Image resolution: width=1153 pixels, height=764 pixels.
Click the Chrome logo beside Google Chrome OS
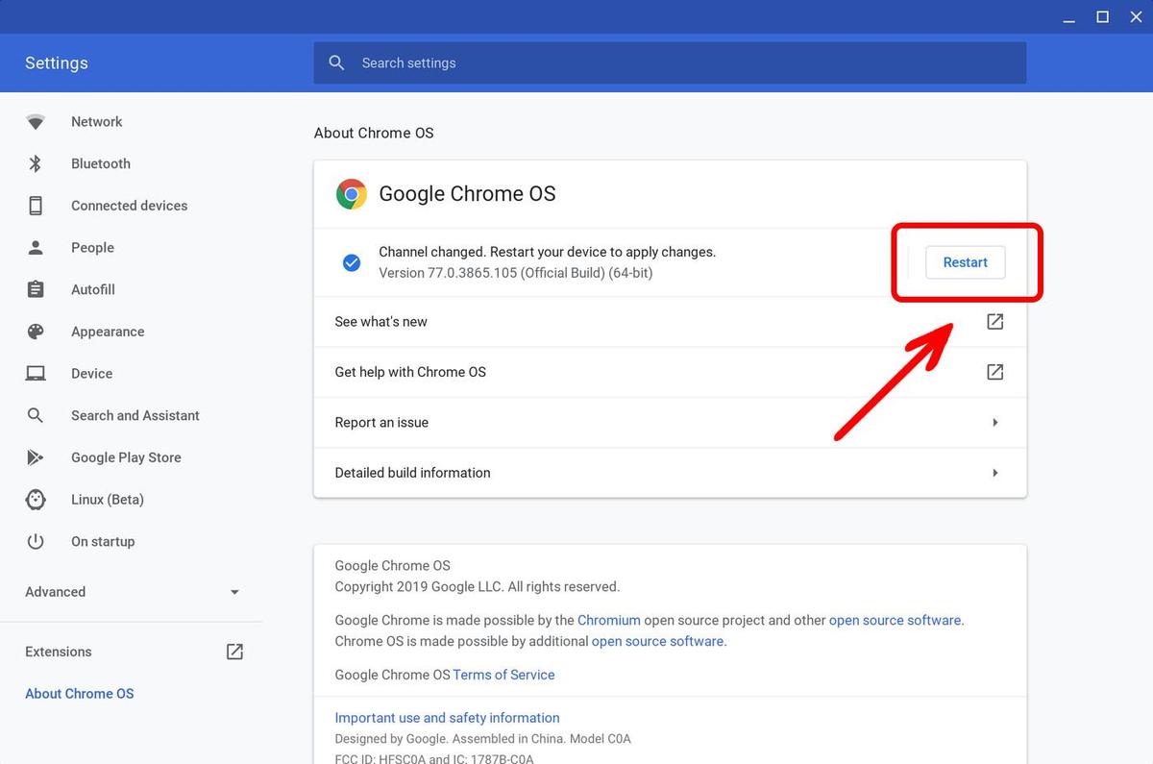[351, 194]
